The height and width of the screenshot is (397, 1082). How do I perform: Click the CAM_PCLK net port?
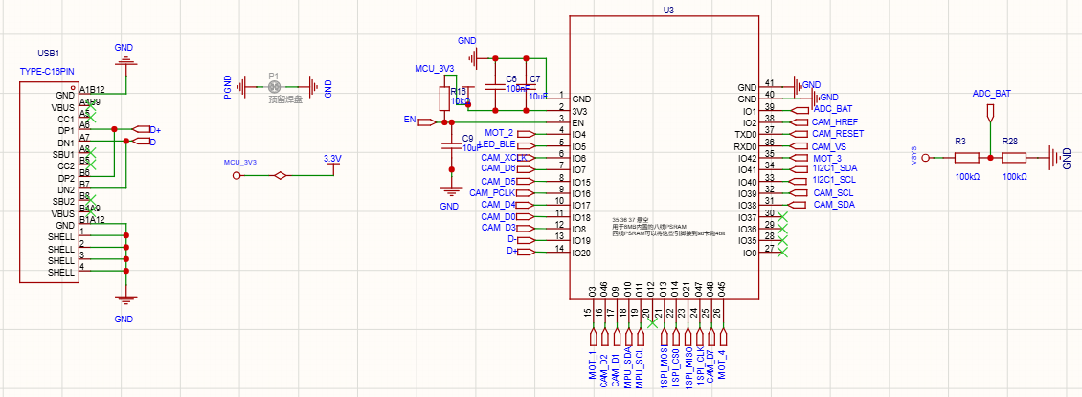coord(526,193)
